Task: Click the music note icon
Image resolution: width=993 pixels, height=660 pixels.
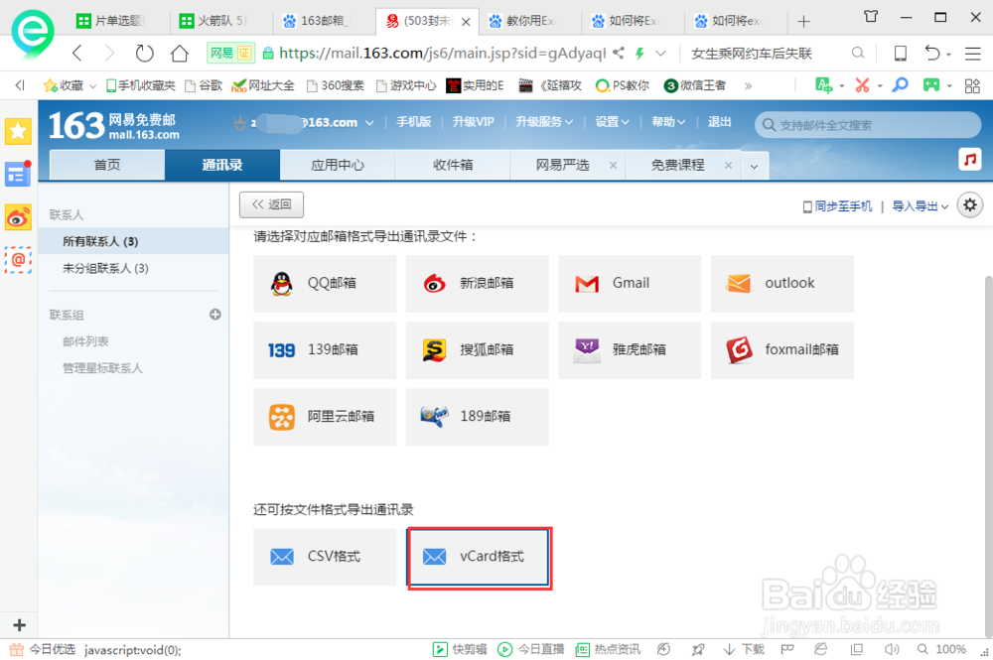Action: 970,159
